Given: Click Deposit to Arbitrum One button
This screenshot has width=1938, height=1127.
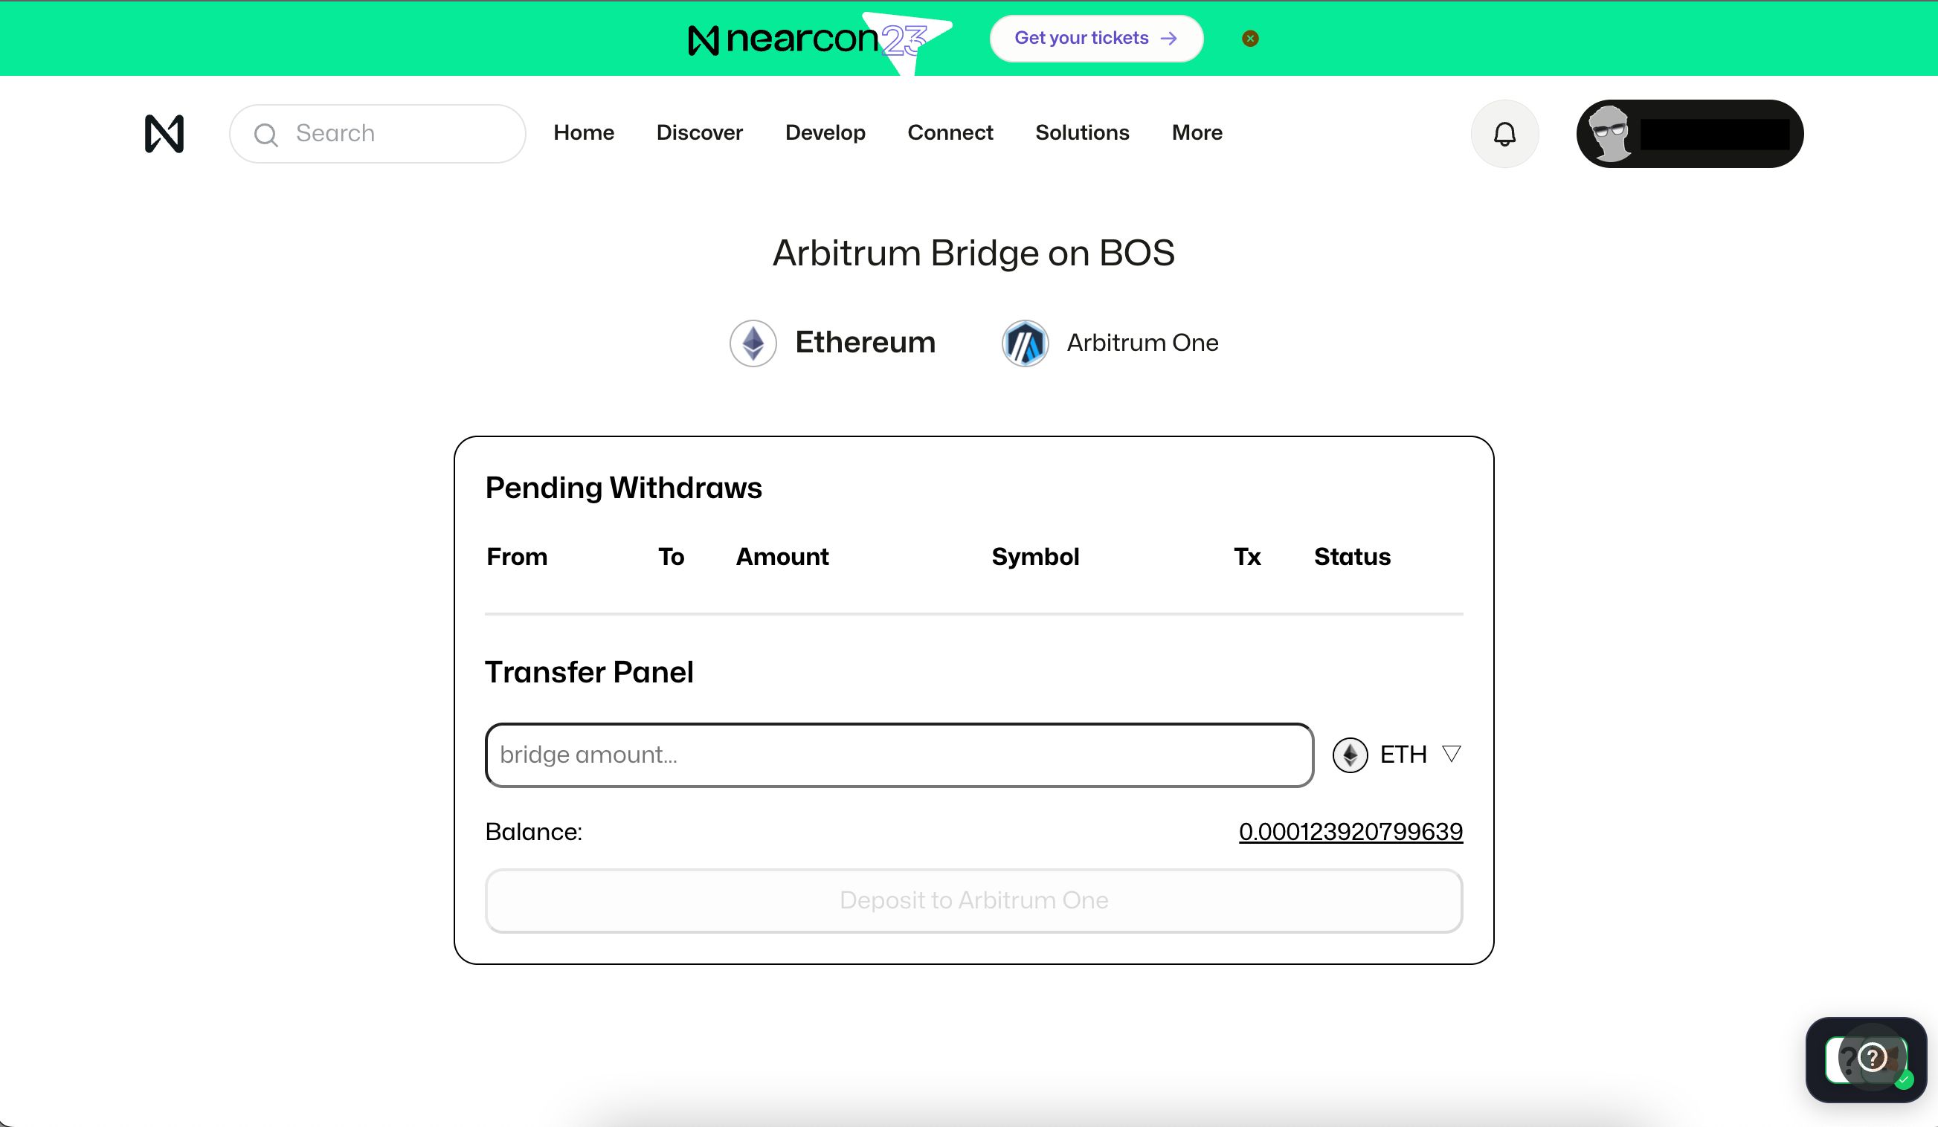Looking at the screenshot, I should (x=973, y=900).
